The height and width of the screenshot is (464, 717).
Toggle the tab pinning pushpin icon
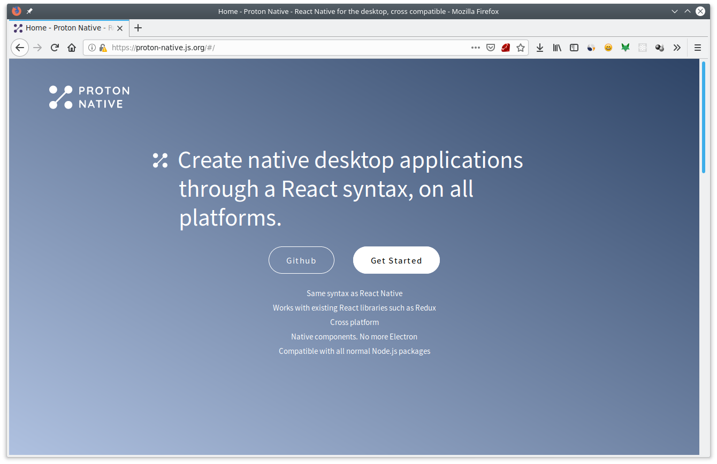pos(29,11)
